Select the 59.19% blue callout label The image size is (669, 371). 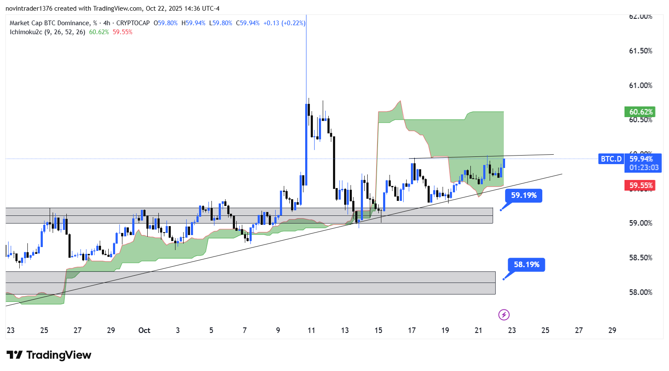[523, 195]
